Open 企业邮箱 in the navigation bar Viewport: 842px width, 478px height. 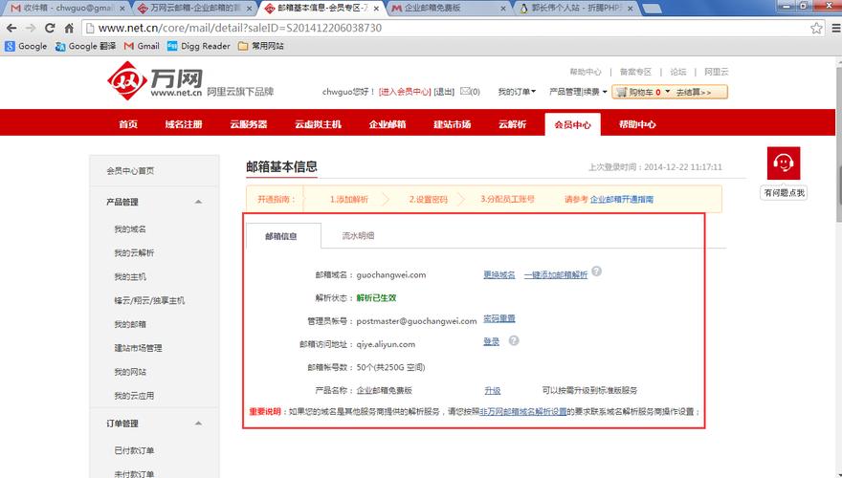388,124
